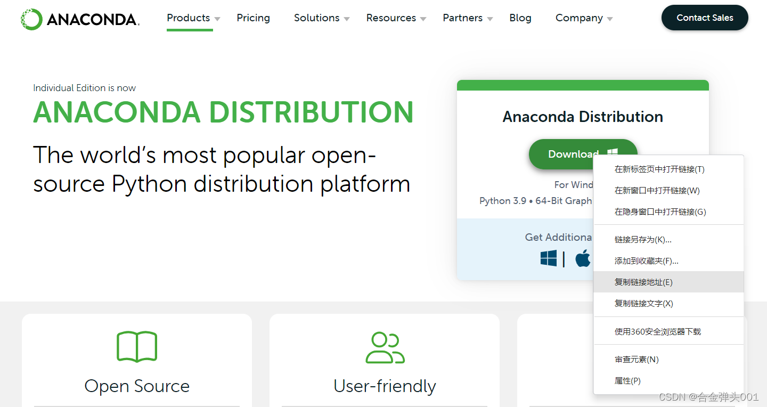Screen dimensions: 767x407
Task: Click the Windows icon under Get Additional Installers
Action: tap(549, 258)
